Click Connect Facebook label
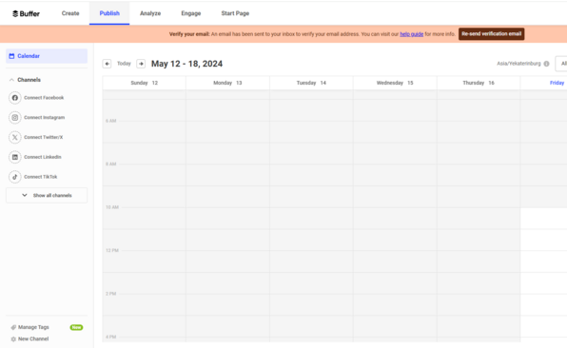 click(x=44, y=98)
